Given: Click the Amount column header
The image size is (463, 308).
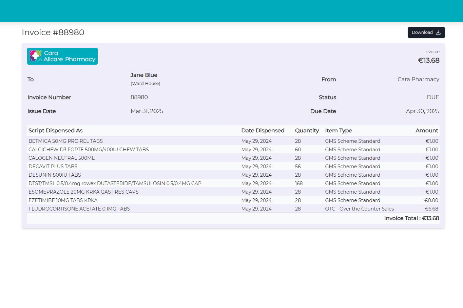Looking at the screenshot, I should click(x=427, y=130).
